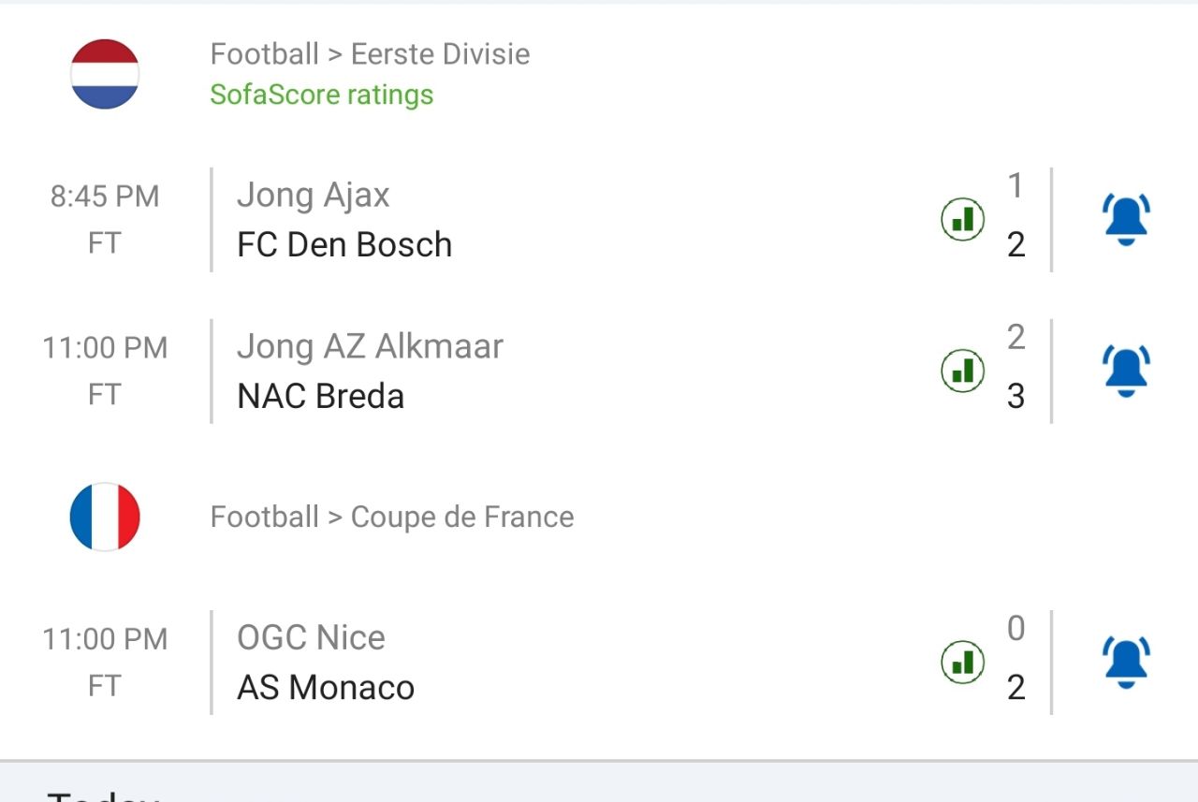Open statistics icon for Jong AZ Alkmaar match
Viewport: 1198px width, 802px height.
pos(962,372)
